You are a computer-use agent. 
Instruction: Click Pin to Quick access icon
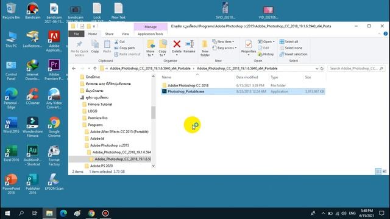[x=79, y=44]
